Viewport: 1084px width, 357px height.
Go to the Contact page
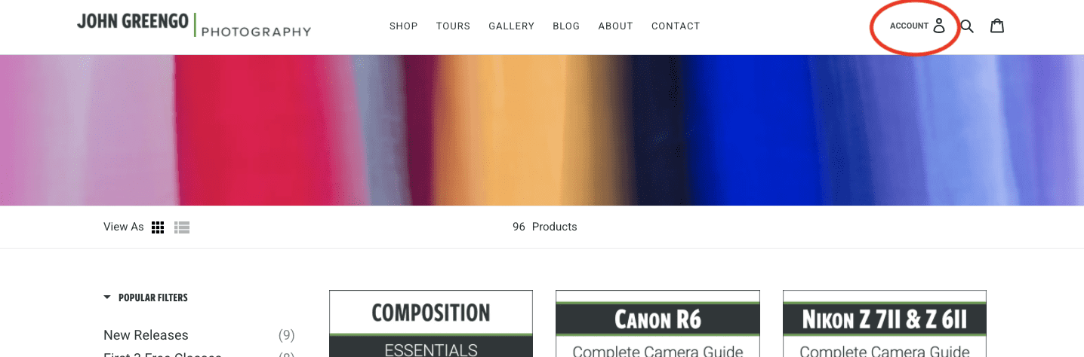point(676,26)
